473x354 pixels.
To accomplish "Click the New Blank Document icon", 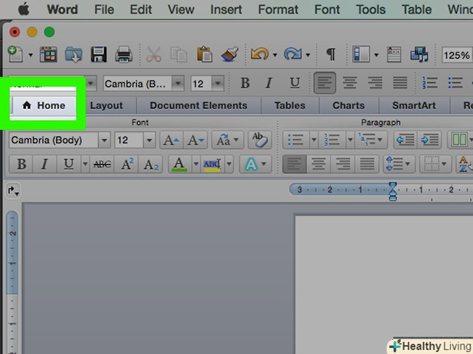I will [x=16, y=54].
